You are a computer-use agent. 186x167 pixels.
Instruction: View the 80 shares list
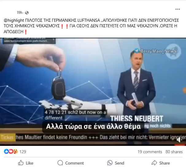(x=174, y=152)
